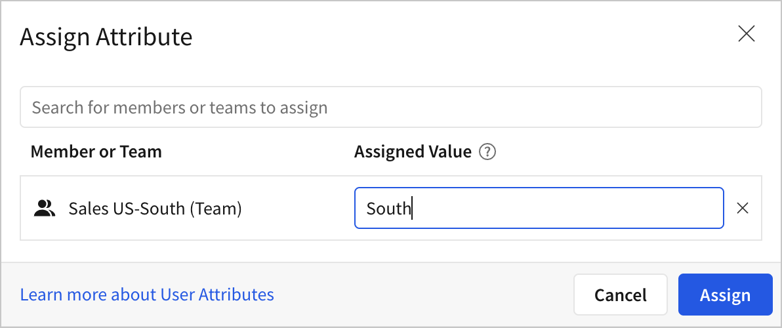Click the blue Assign button
Viewport: 782px width, 328px height.
point(725,295)
